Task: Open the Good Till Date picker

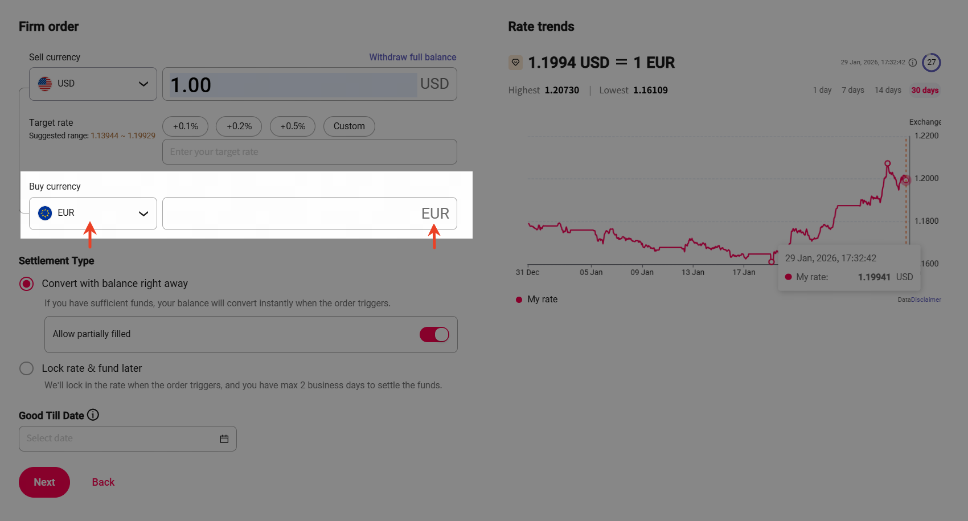Action: pos(120,439)
